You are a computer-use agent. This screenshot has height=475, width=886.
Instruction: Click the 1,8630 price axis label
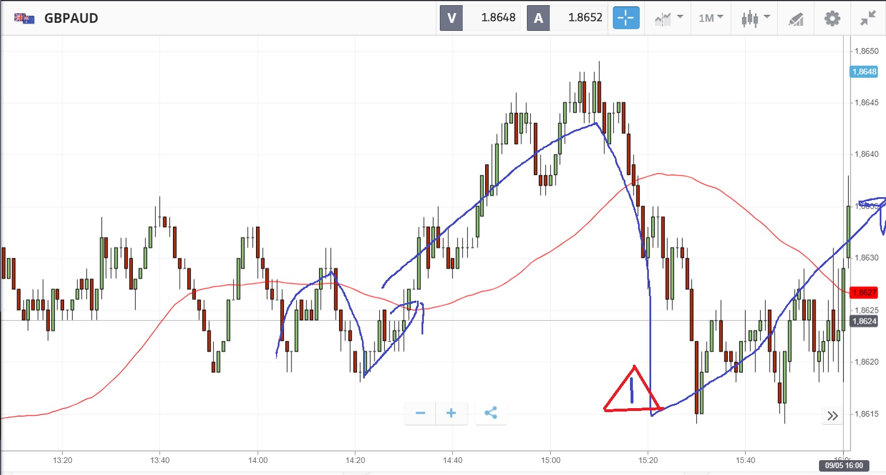click(x=866, y=258)
